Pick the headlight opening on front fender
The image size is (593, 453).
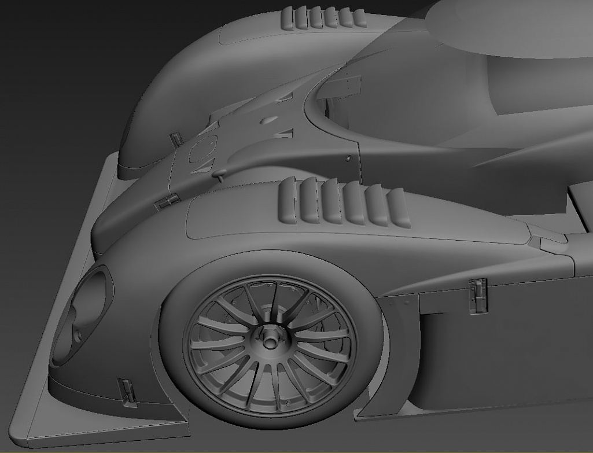click(83, 316)
